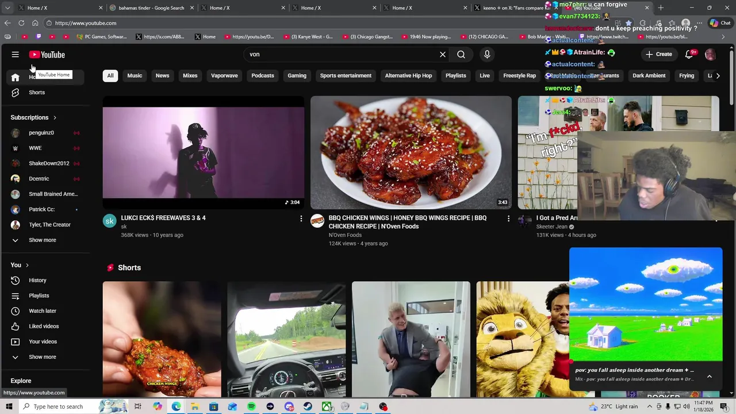This screenshot has width=736, height=414.
Task: Open LUKCI ECK$ FREEWAVES video thumbnail
Action: (204, 152)
